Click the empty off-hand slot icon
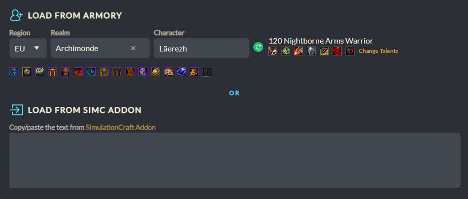The height and width of the screenshot is (199, 468). pos(207,72)
